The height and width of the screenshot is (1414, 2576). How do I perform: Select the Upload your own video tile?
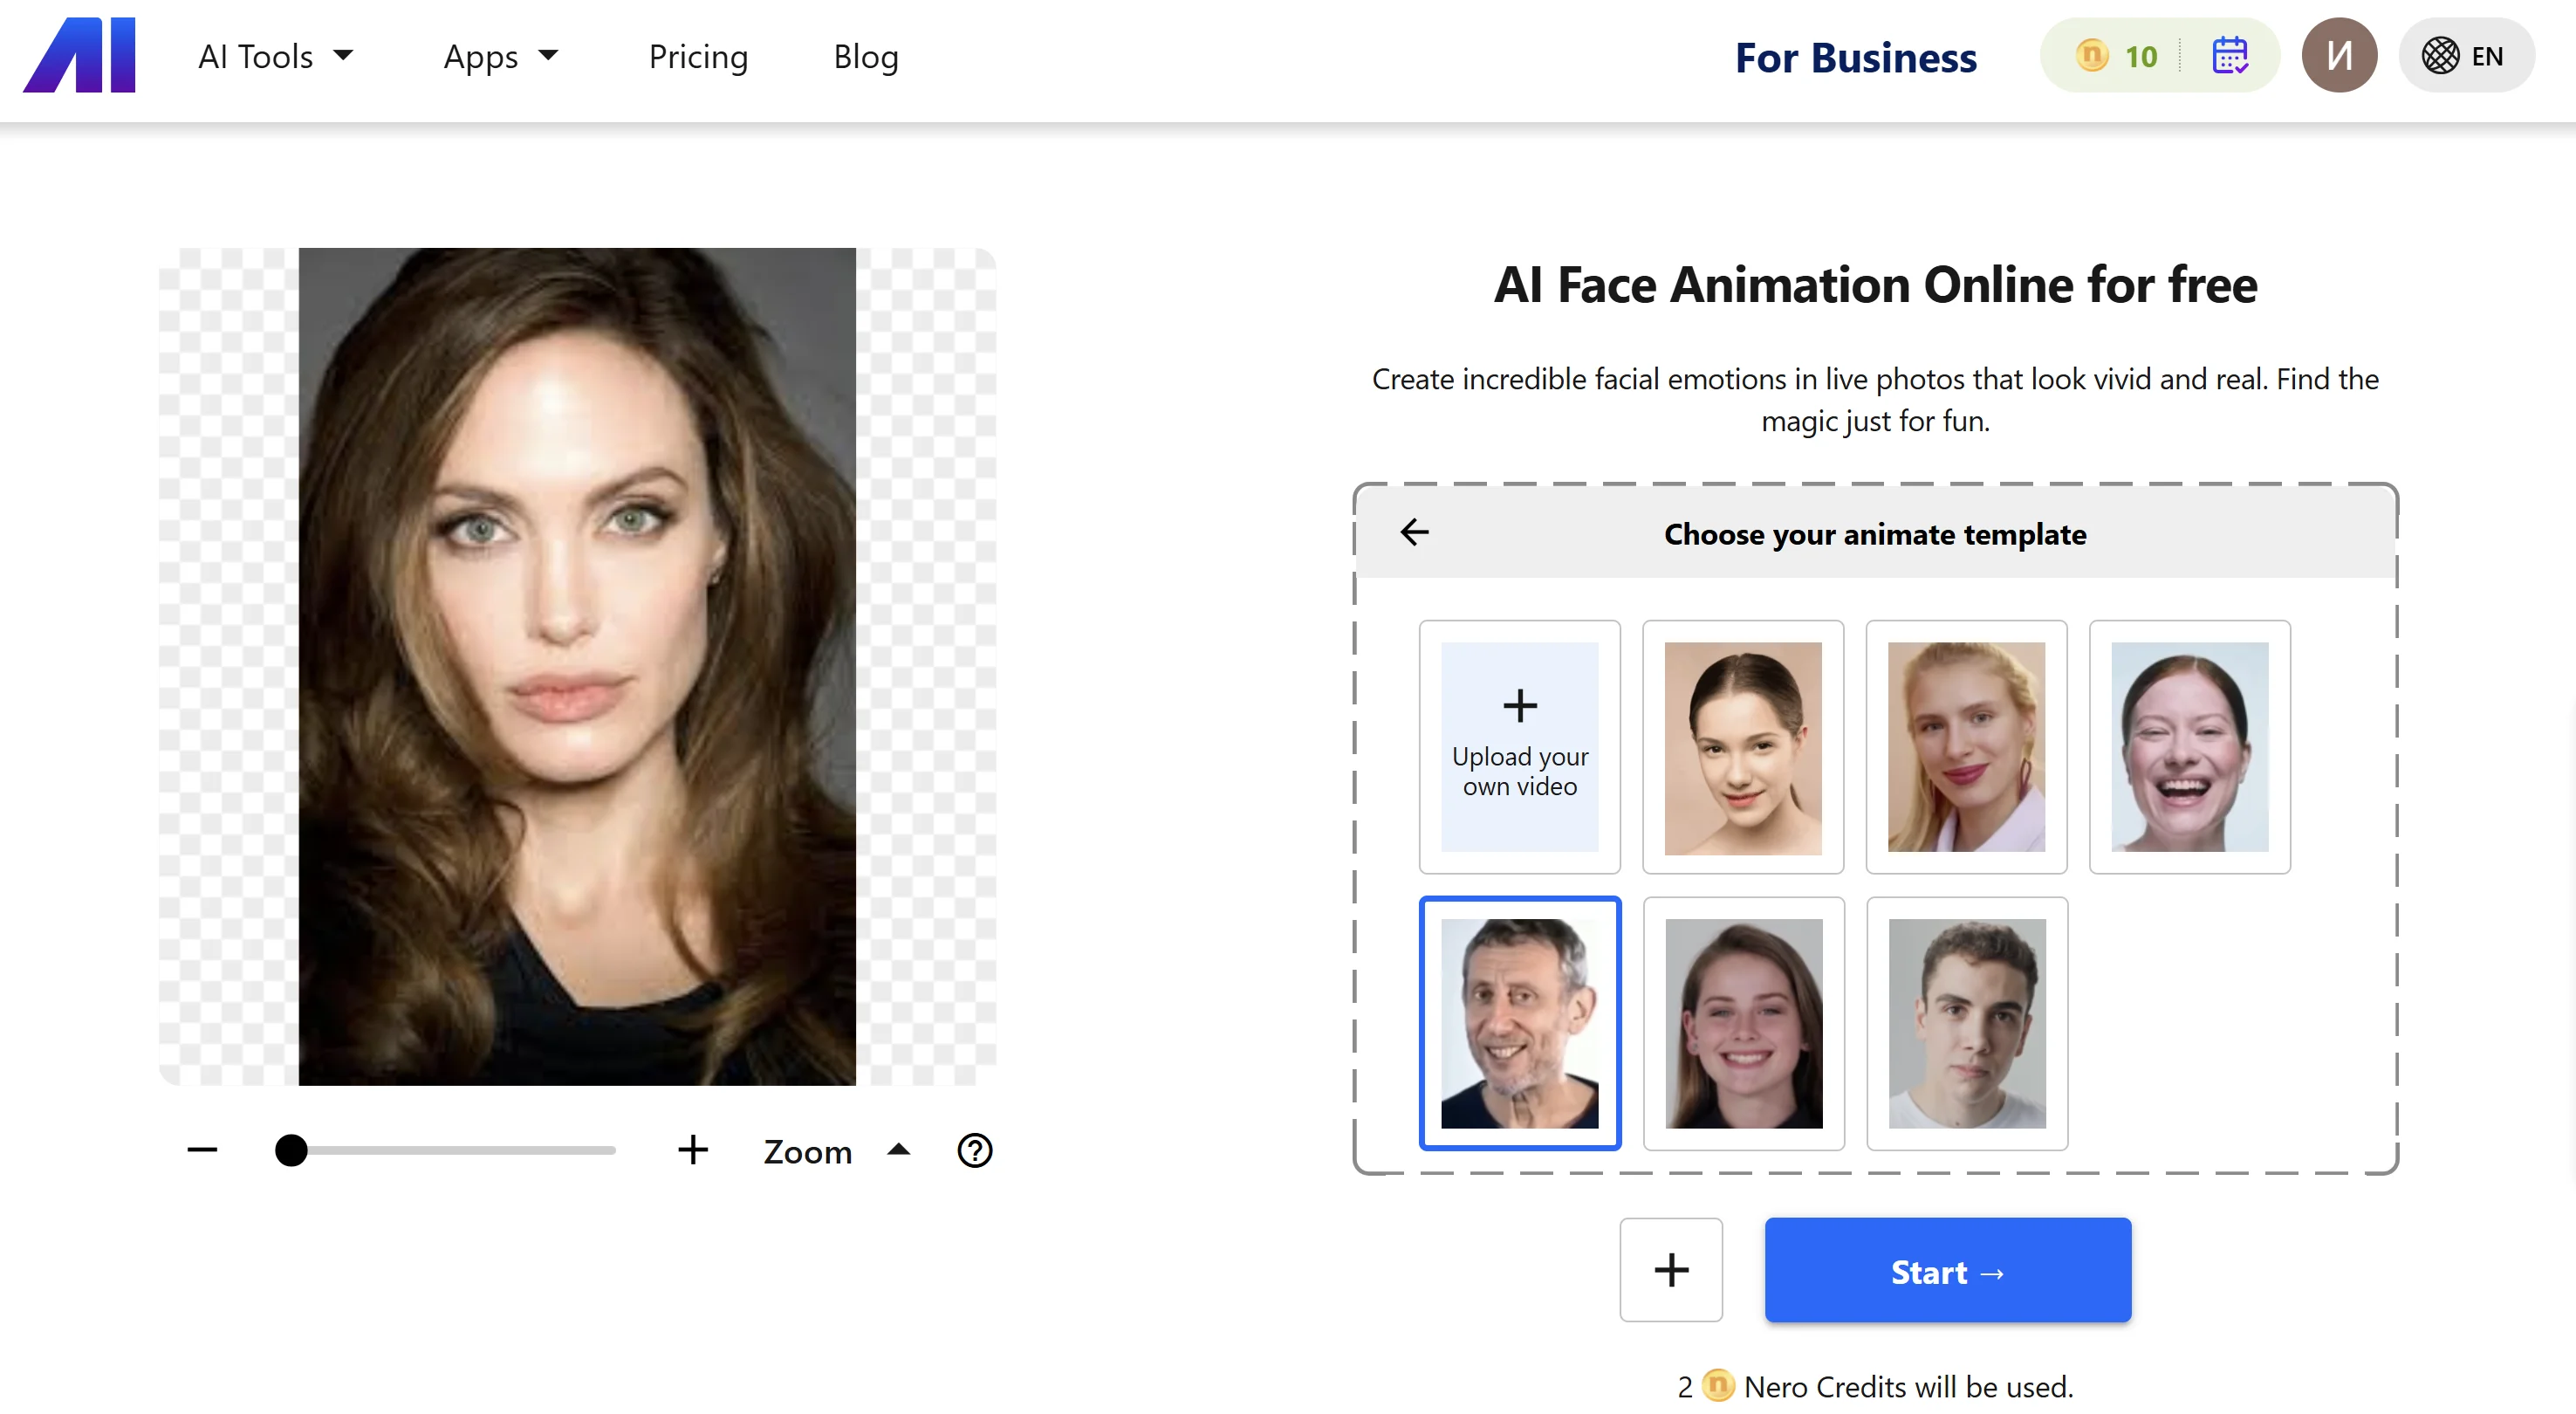[x=1519, y=746]
